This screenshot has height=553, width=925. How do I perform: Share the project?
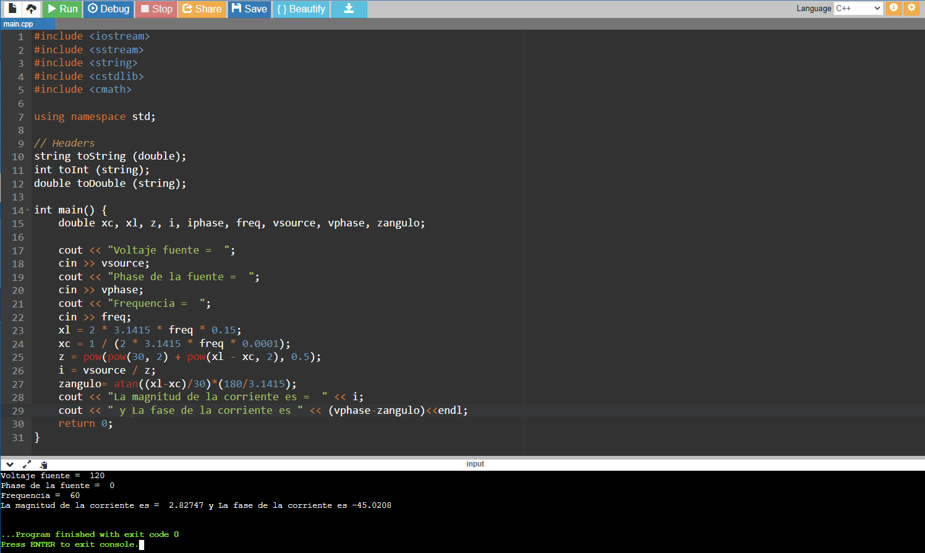tap(202, 9)
